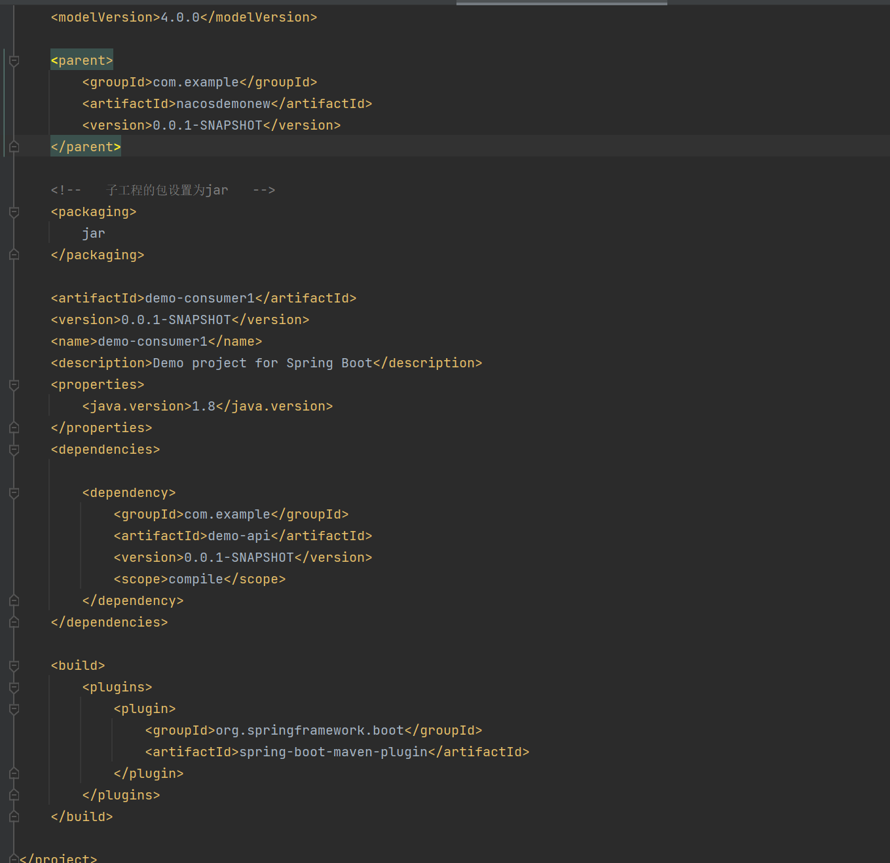Fold marker beside </packaging> closing tag
Image resolution: width=890 pixels, height=863 pixels.
(14, 255)
